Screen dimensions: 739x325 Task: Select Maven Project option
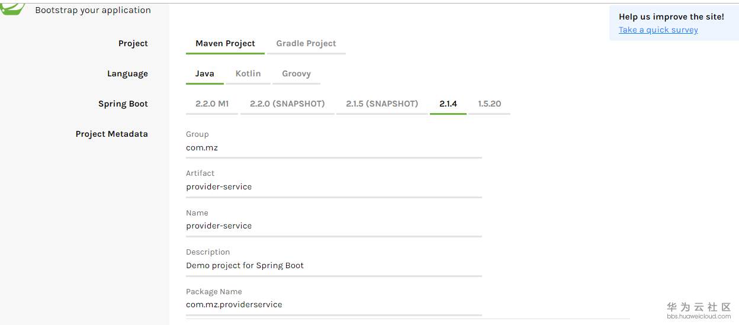225,43
